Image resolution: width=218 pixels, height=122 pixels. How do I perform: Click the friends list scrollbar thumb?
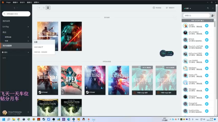pyautogui.click(x=215, y=24)
